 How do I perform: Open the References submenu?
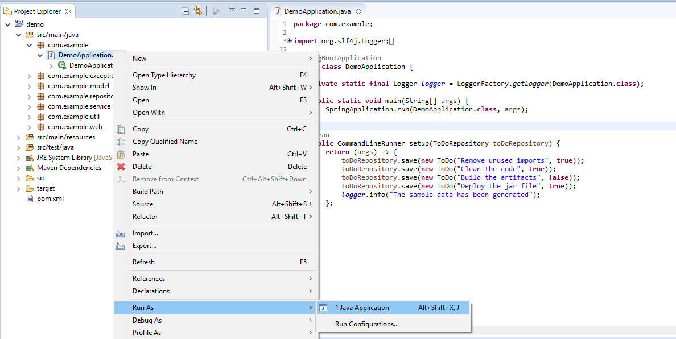(216, 278)
